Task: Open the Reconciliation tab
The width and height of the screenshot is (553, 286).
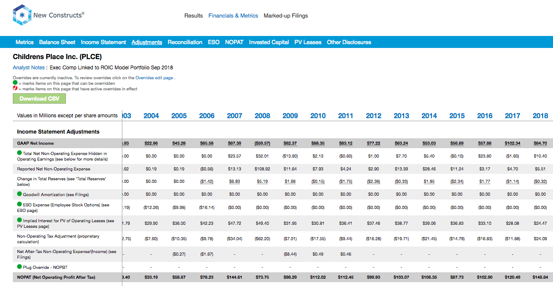Action: pos(185,42)
